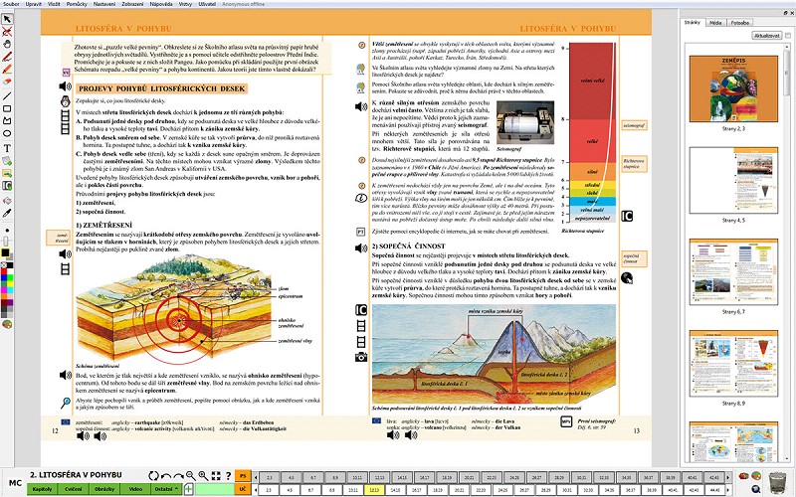Open the Cvičení button
Screen dimensions: 796x497
pos(73,489)
